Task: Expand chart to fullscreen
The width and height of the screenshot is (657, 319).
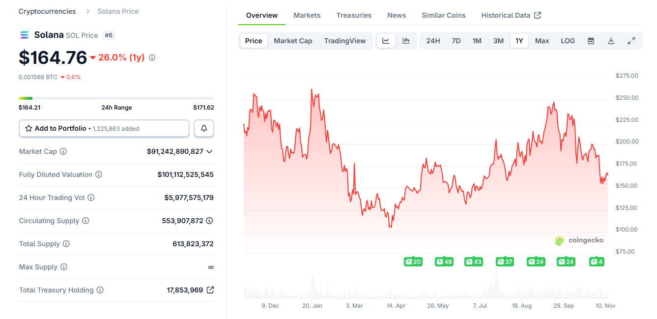Action: [x=631, y=41]
